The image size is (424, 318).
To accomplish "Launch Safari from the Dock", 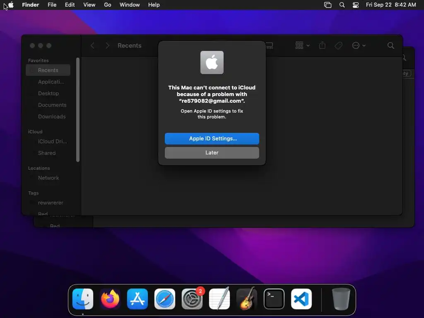I will point(165,299).
